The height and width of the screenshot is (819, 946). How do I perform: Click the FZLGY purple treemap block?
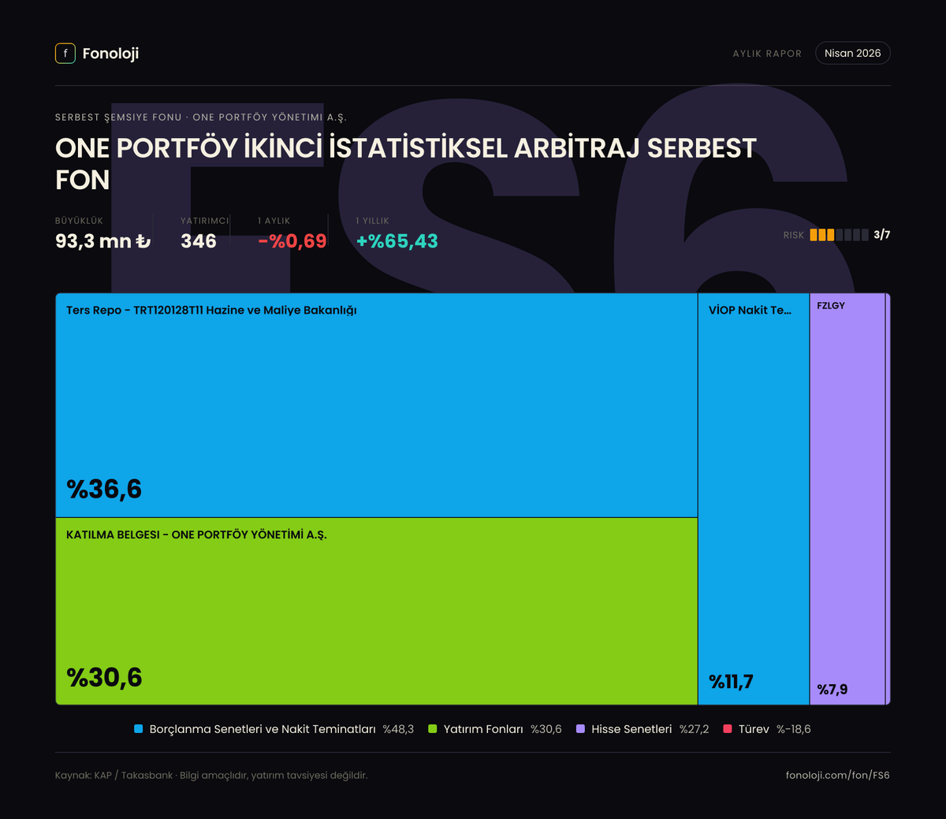coord(847,499)
